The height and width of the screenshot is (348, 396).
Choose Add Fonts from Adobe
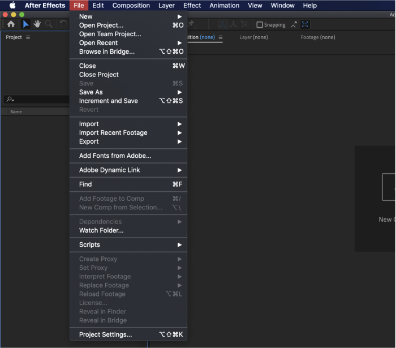[128, 156]
